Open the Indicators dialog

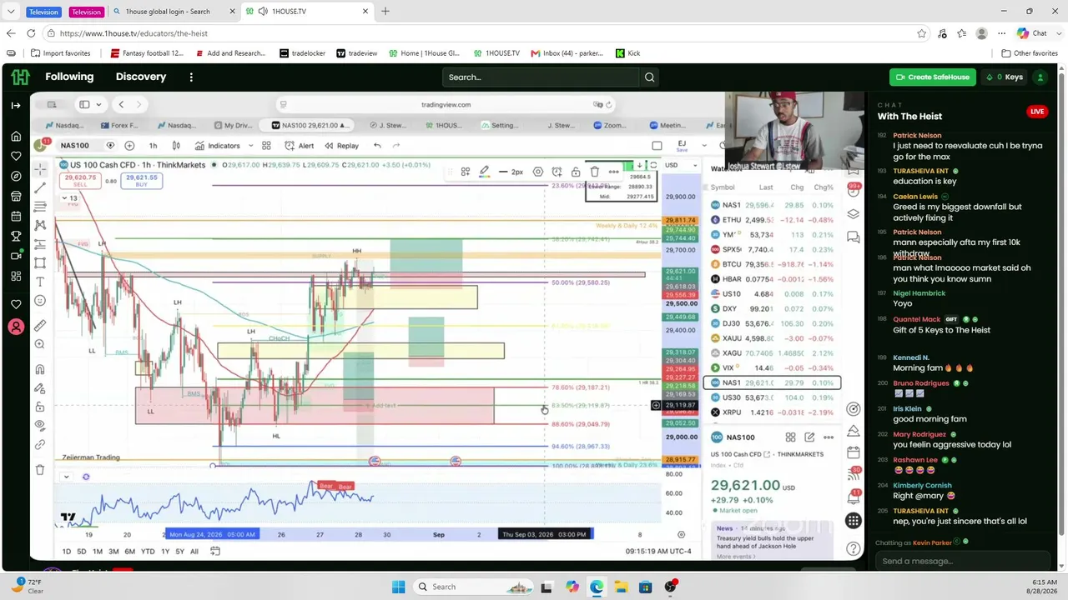[217, 146]
